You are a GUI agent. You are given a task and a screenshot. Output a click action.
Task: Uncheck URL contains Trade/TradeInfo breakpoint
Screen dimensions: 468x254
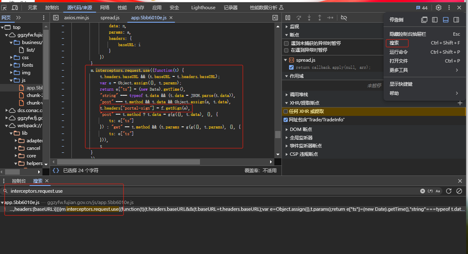coord(286,120)
